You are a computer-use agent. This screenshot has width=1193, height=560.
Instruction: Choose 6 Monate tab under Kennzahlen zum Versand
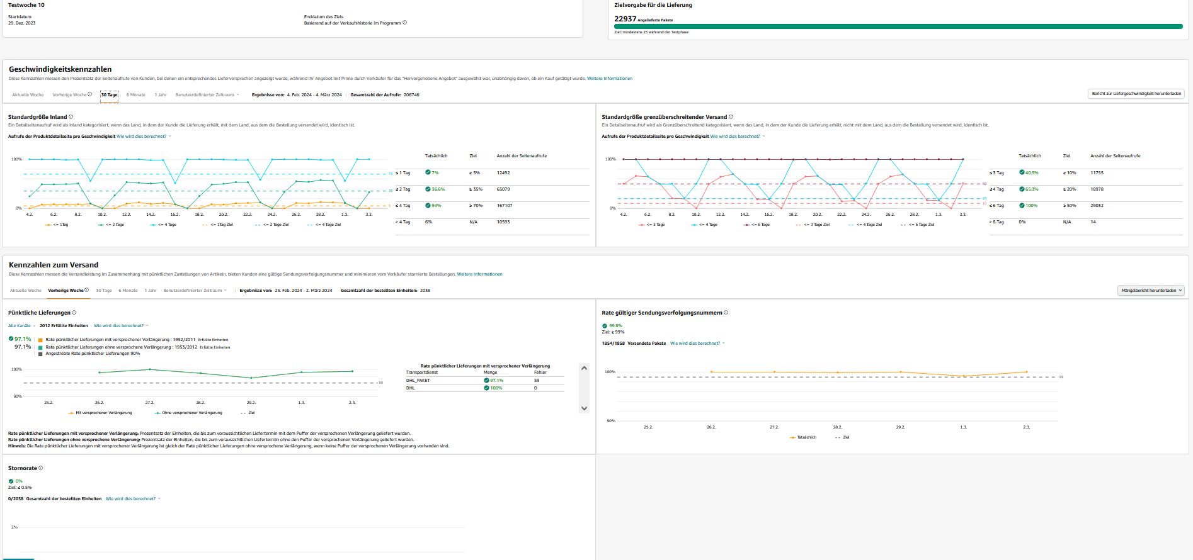(128, 291)
